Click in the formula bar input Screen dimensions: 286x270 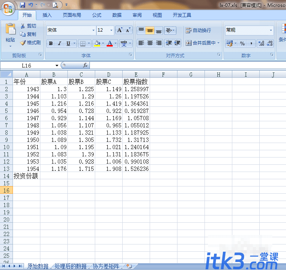188,65
